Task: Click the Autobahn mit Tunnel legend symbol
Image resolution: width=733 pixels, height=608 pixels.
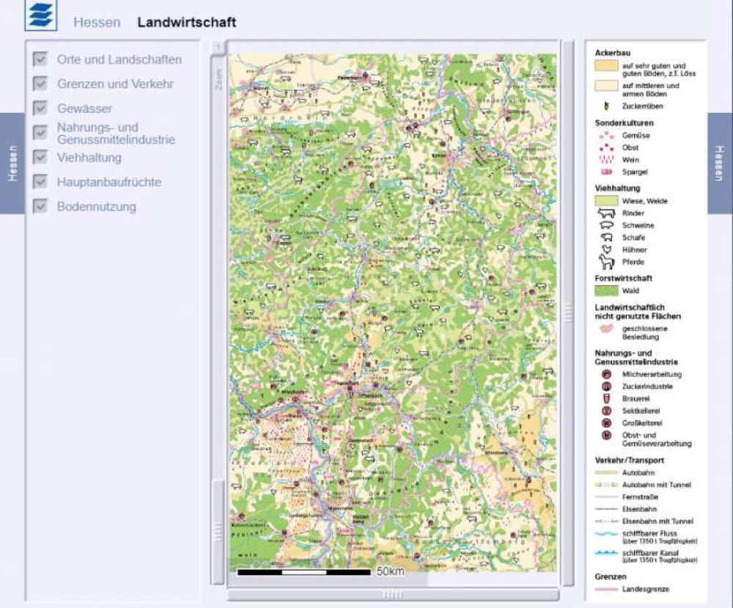Action: pos(606,485)
